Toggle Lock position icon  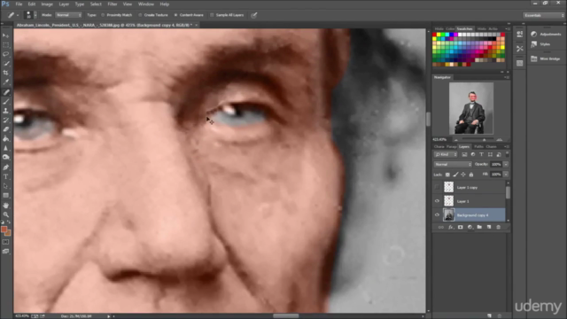click(463, 175)
